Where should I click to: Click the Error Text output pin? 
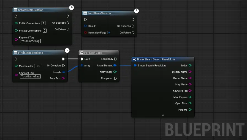point(63,79)
